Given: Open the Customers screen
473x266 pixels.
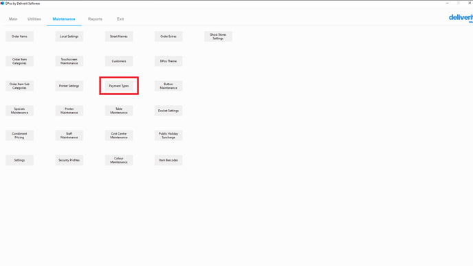Looking at the screenshot, I should (119, 61).
